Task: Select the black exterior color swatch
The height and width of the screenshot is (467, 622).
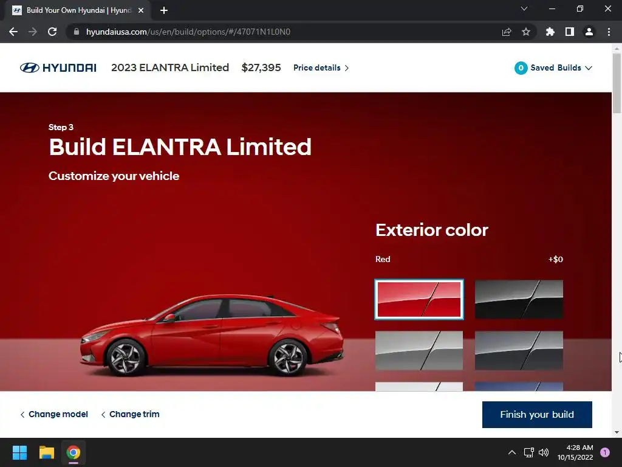Action: (519, 299)
